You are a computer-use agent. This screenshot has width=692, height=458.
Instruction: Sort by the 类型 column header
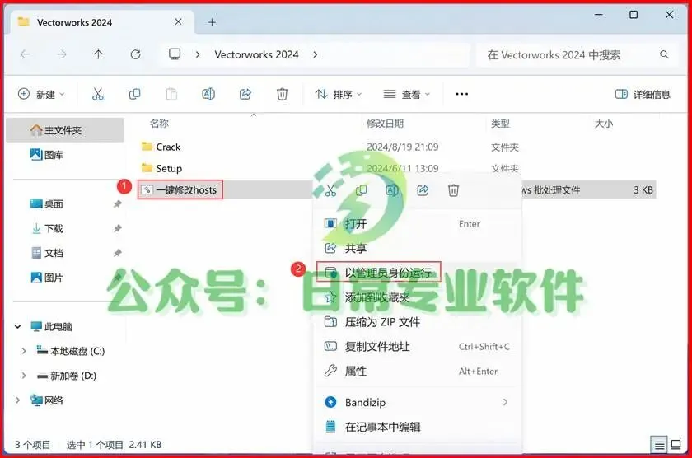(500, 123)
